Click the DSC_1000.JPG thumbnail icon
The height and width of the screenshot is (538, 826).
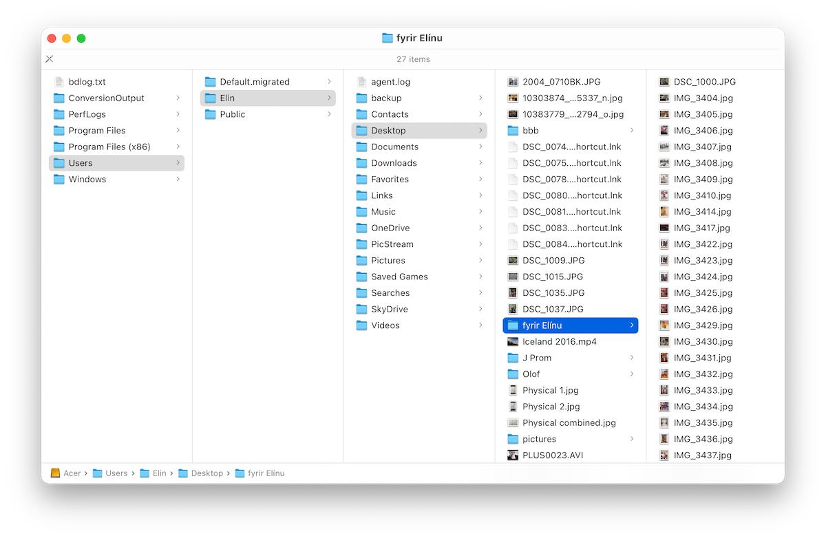[664, 82]
